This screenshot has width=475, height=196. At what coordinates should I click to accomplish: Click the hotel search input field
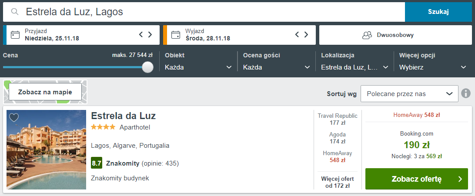point(209,12)
